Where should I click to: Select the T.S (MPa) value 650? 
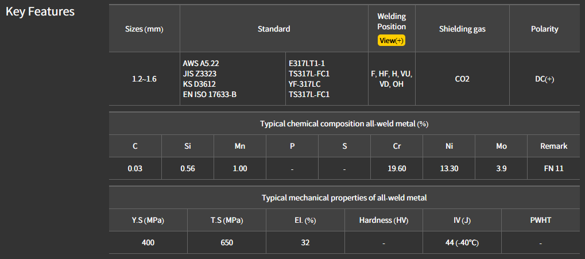coord(227,242)
